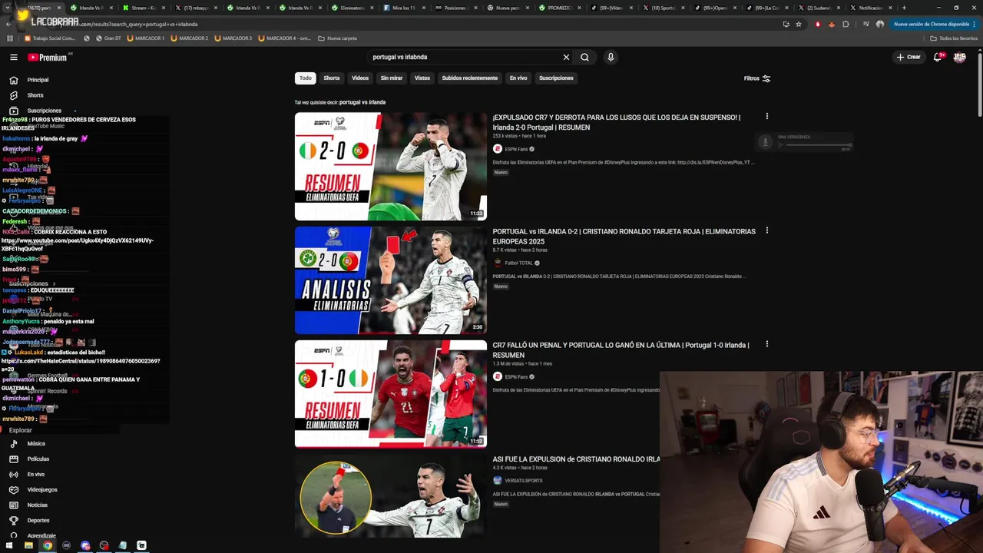This screenshot has height=553, width=983.
Task: Click the magnifying glass search button
Action: [x=584, y=57]
